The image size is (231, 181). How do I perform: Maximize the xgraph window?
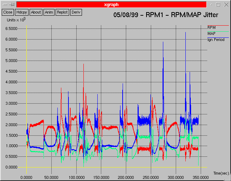(x=218, y=5)
